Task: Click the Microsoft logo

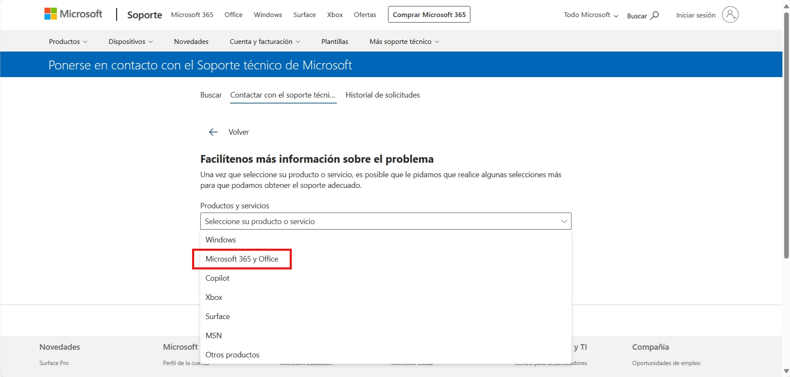Action: [73, 14]
